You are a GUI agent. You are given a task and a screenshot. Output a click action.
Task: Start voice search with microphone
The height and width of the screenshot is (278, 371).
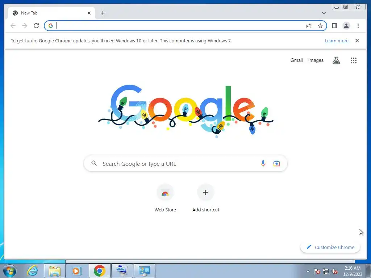pyautogui.click(x=263, y=163)
